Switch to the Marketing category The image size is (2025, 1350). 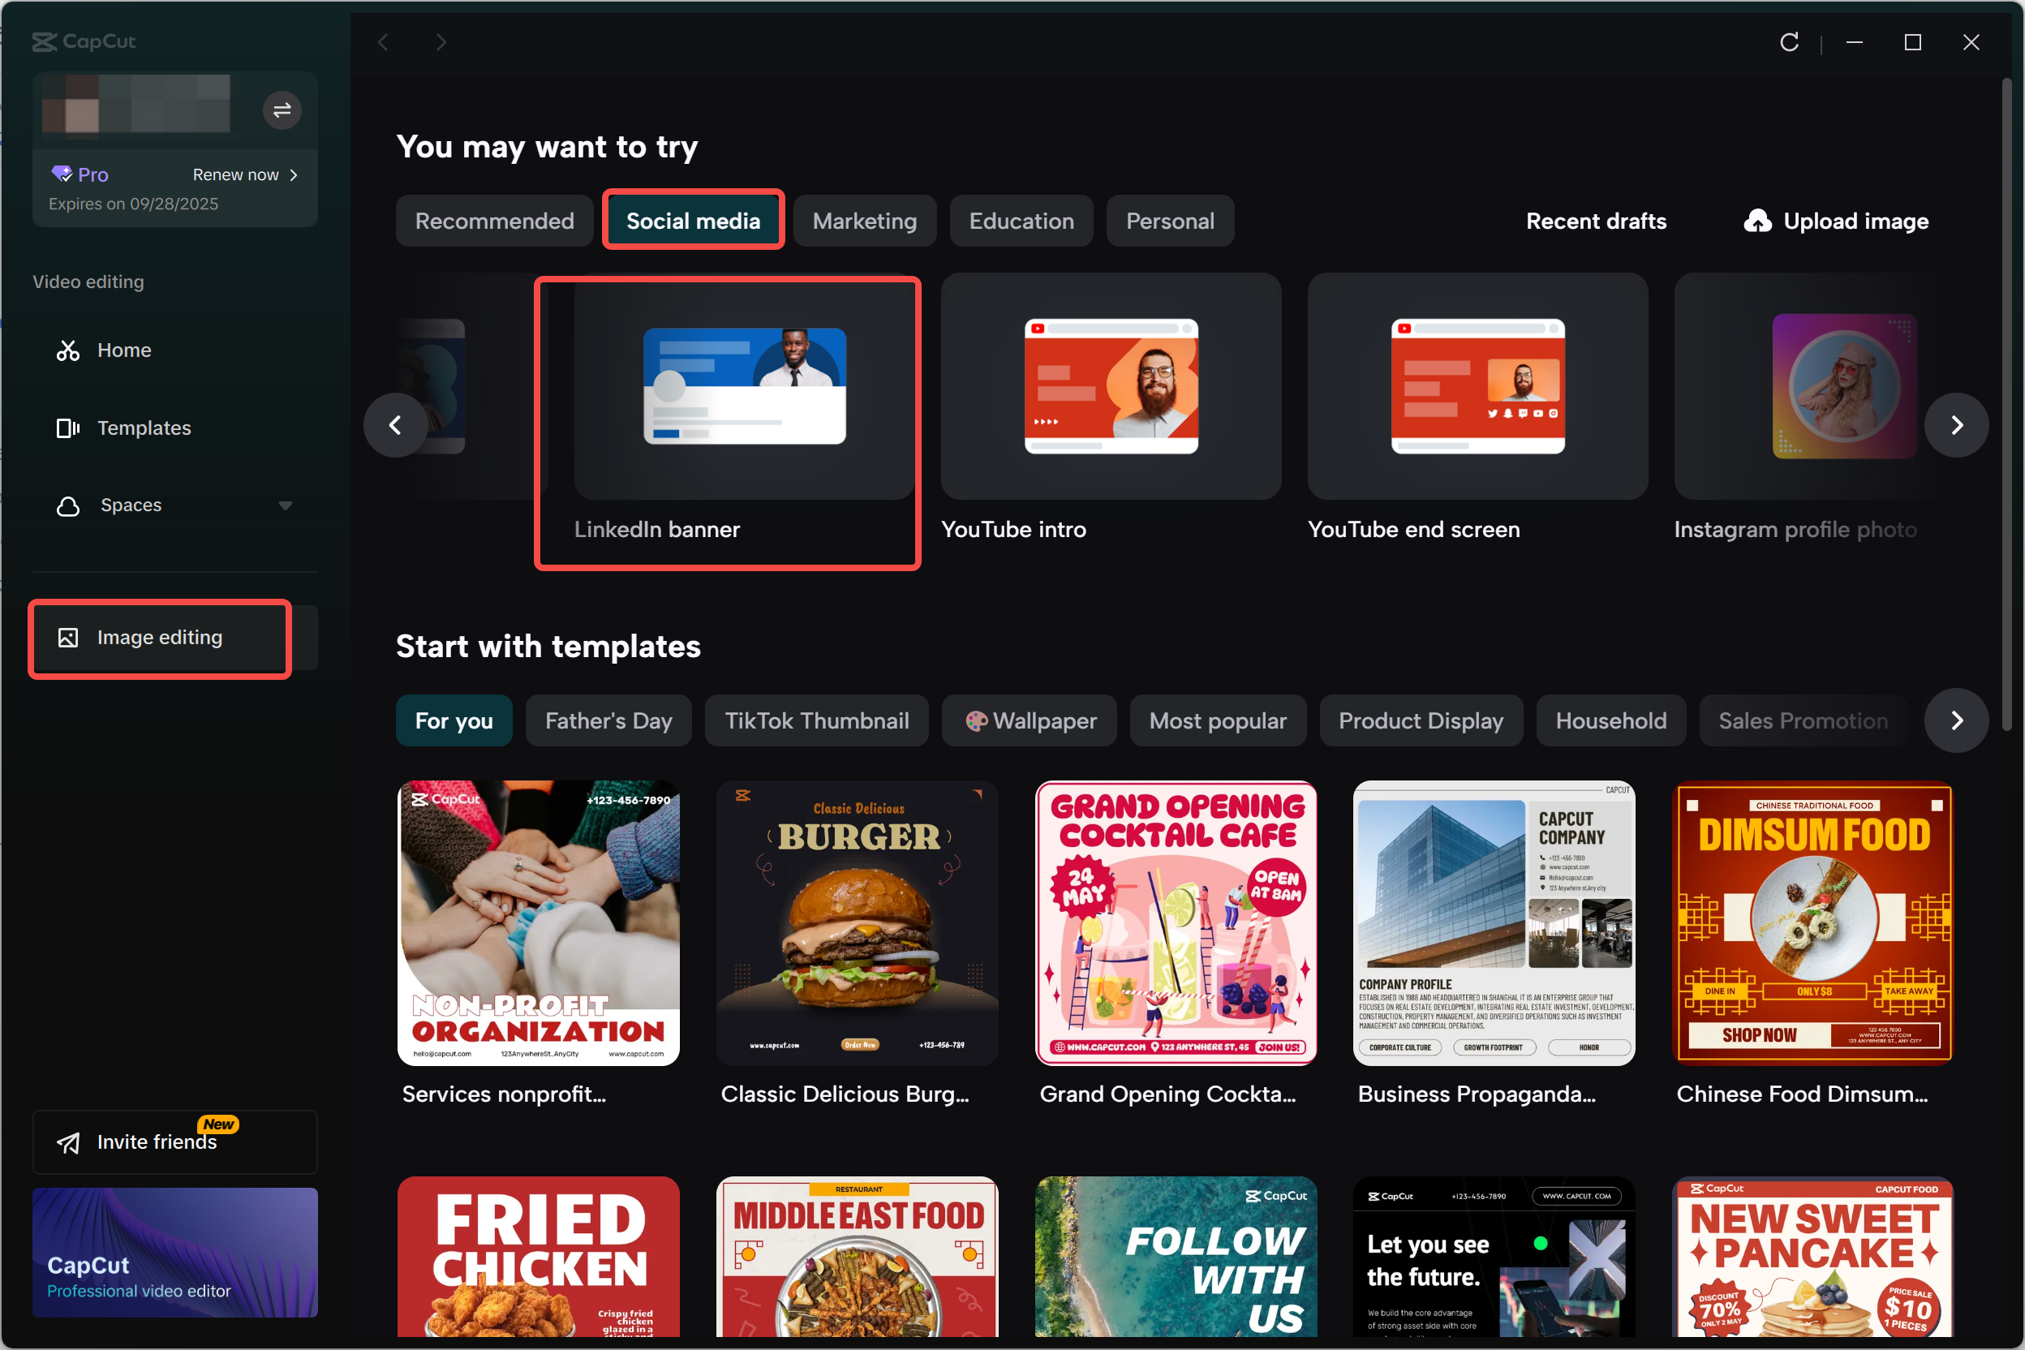click(864, 221)
